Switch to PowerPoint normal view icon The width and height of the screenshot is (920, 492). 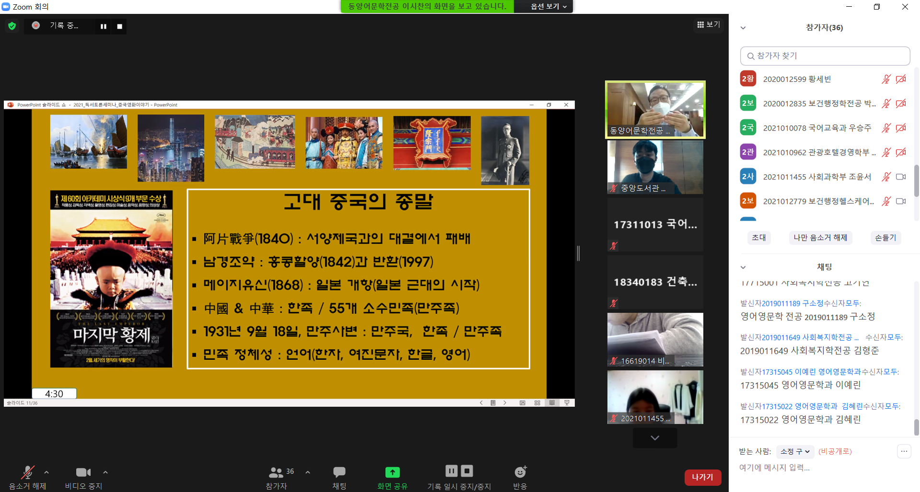click(522, 403)
